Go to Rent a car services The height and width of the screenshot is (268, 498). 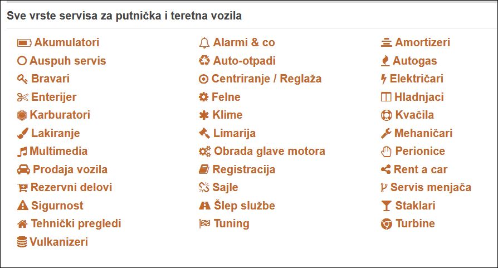pos(420,169)
